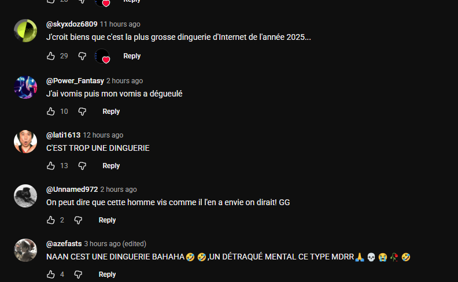Dislike the comment by @skyxdoz6809

click(x=82, y=56)
